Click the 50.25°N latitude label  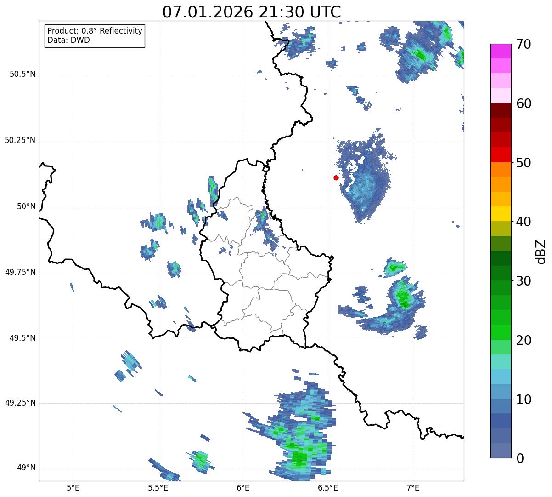pos(20,140)
